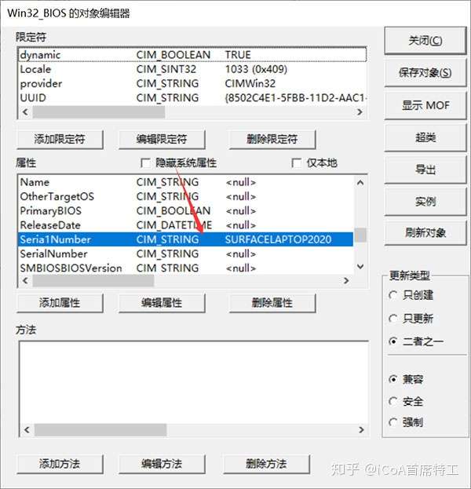
Task: Click the 导出 button
Action: click(425, 170)
